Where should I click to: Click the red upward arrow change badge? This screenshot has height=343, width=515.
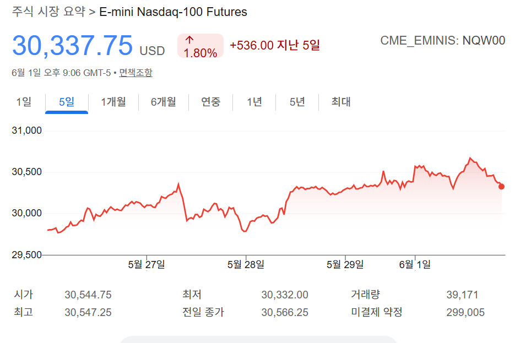coord(200,46)
